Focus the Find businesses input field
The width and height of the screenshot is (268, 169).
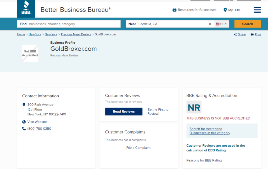click(x=69, y=24)
